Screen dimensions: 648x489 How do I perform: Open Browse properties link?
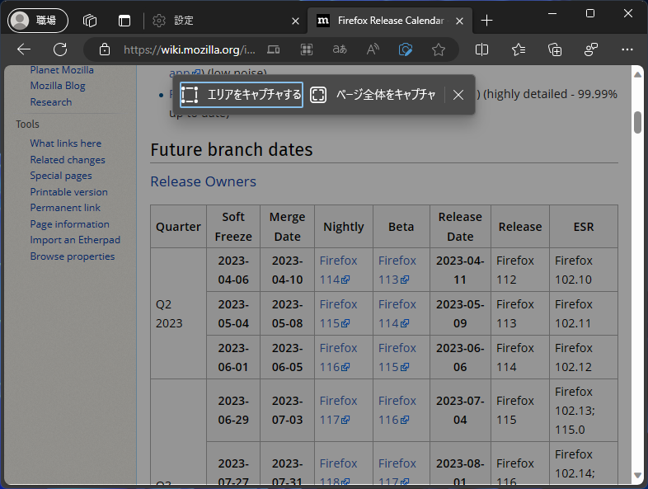click(x=73, y=256)
